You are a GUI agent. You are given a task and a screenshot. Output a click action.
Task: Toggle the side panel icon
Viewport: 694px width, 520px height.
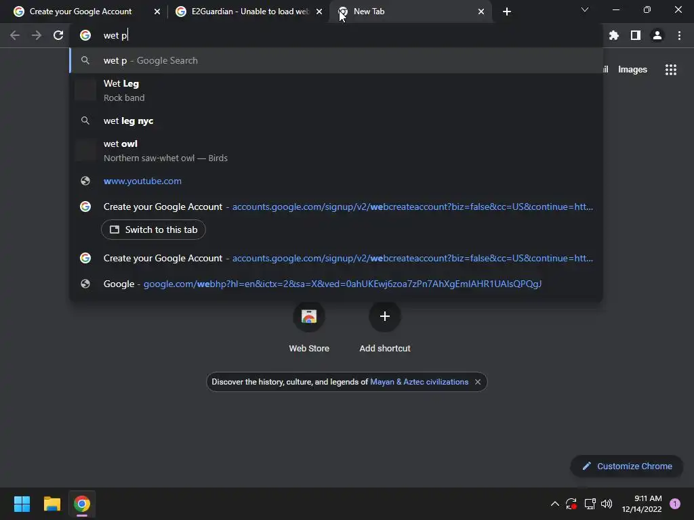pyautogui.click(x=636, y=35)
